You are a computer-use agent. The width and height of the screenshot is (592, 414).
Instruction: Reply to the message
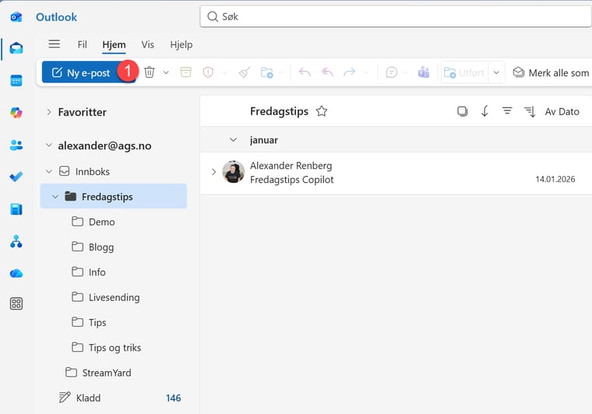point(305,72)
